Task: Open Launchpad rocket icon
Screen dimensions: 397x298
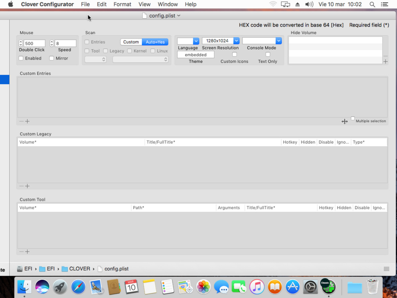Action: click(60, 286)
